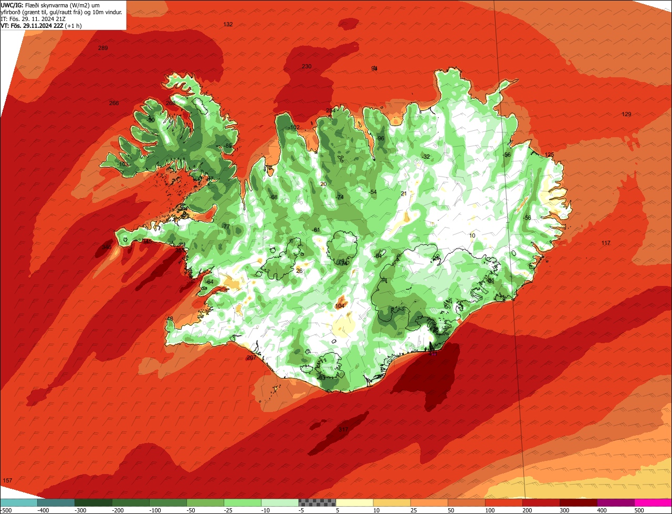Screen dimensions: 672x514
Task: Click the line 'IT: Fös. 29. 11. 2024 21Z'
Action: pyautogui.click(x=33, y=18)
